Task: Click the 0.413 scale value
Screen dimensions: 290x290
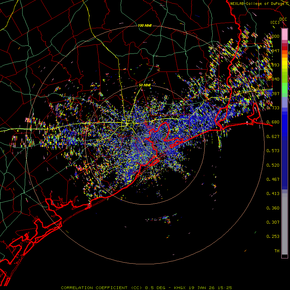Action: 273,194
